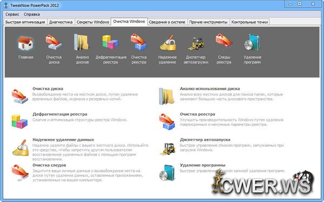Open the Справка menu
The width and height of the screenshot is (324, 202).
click(32, 14)
